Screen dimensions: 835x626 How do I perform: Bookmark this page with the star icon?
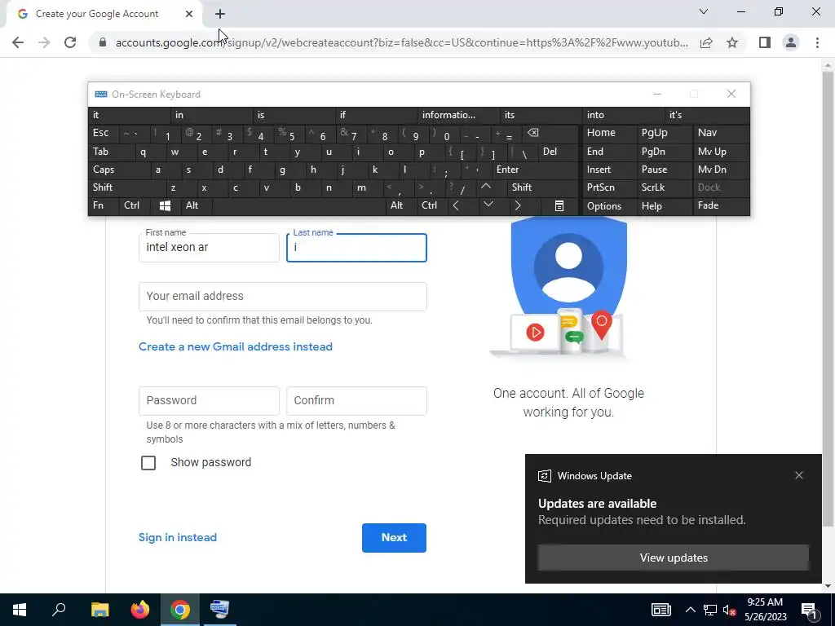tap(732, 42)
